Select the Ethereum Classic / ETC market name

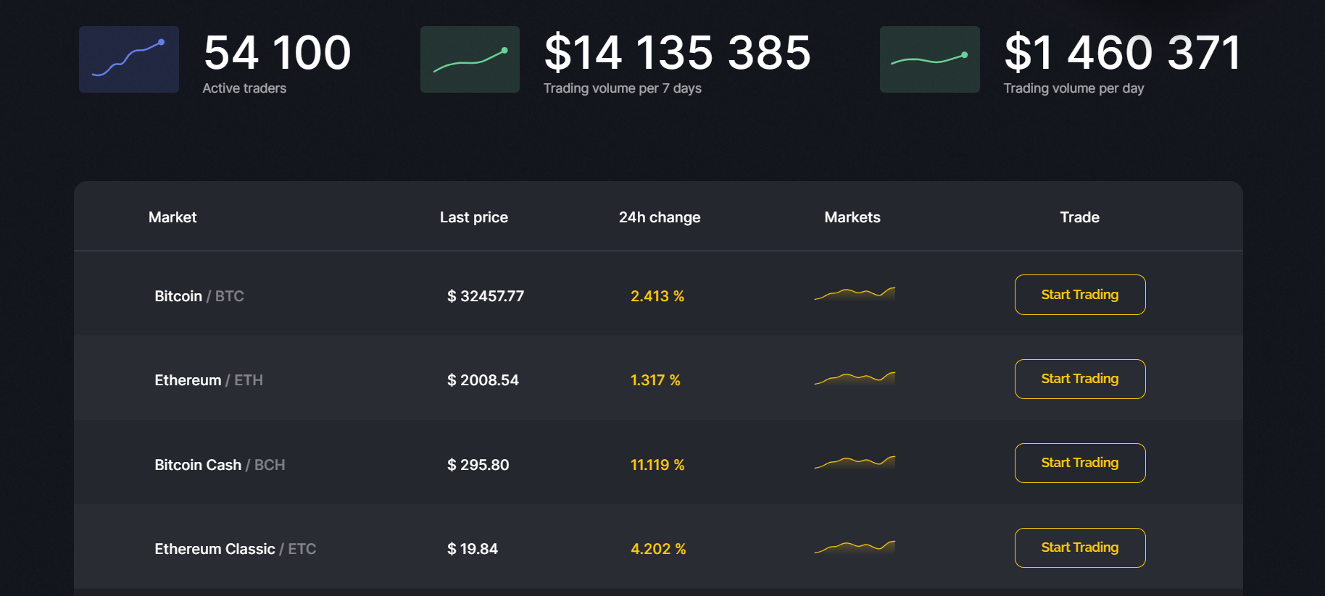(236, 549)
